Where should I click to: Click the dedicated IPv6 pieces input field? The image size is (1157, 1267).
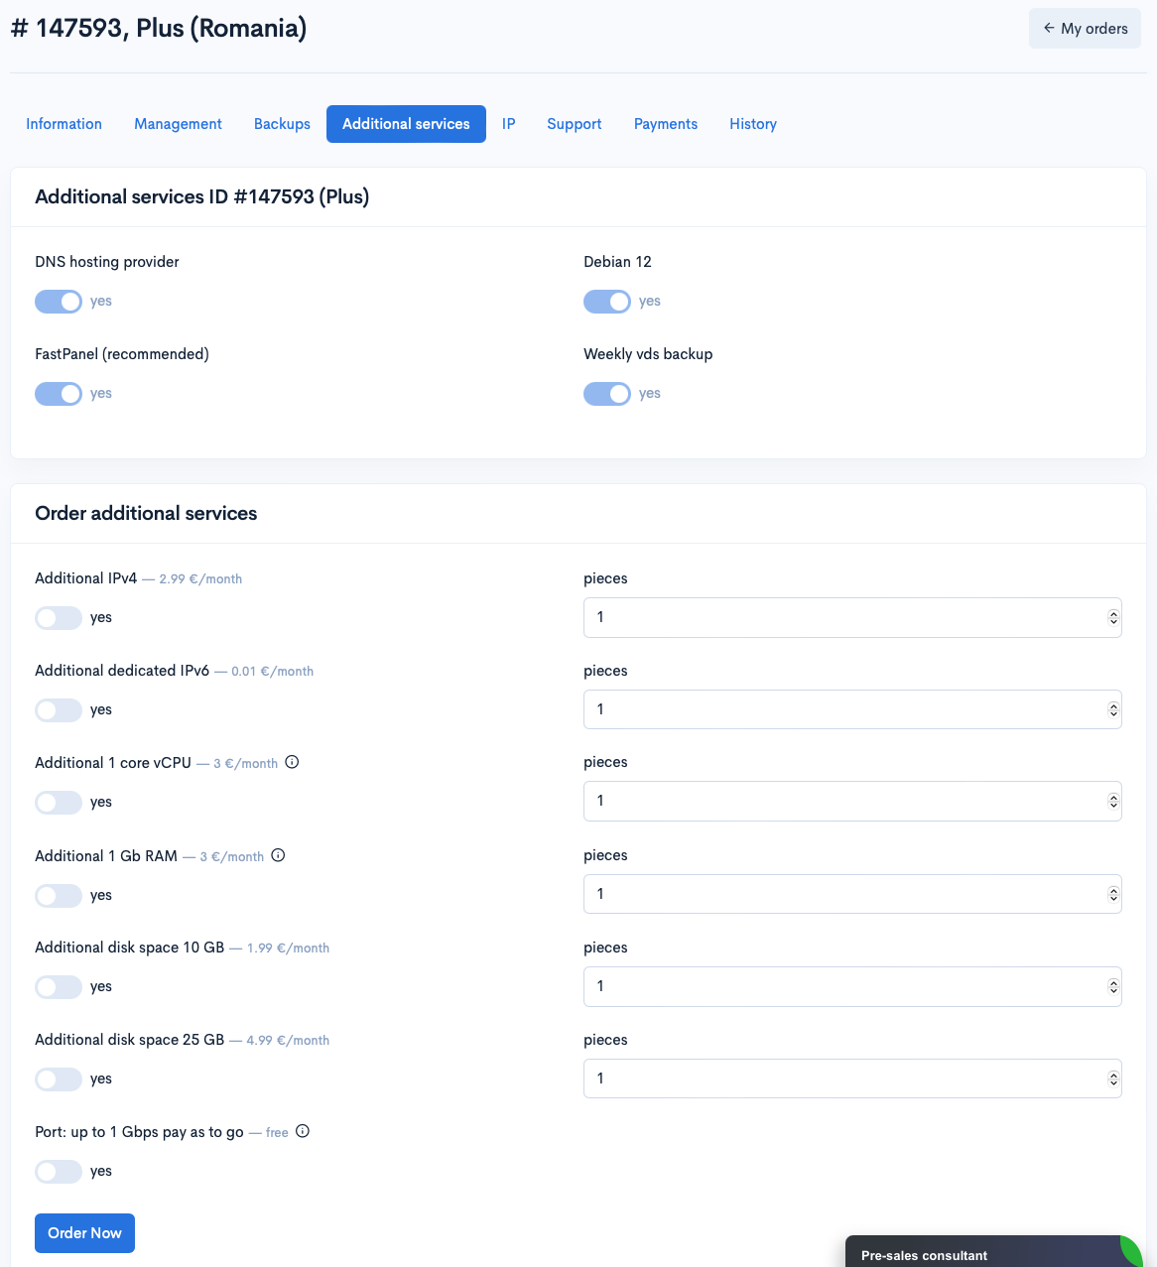pyautogui.click(x=852, y=709)
